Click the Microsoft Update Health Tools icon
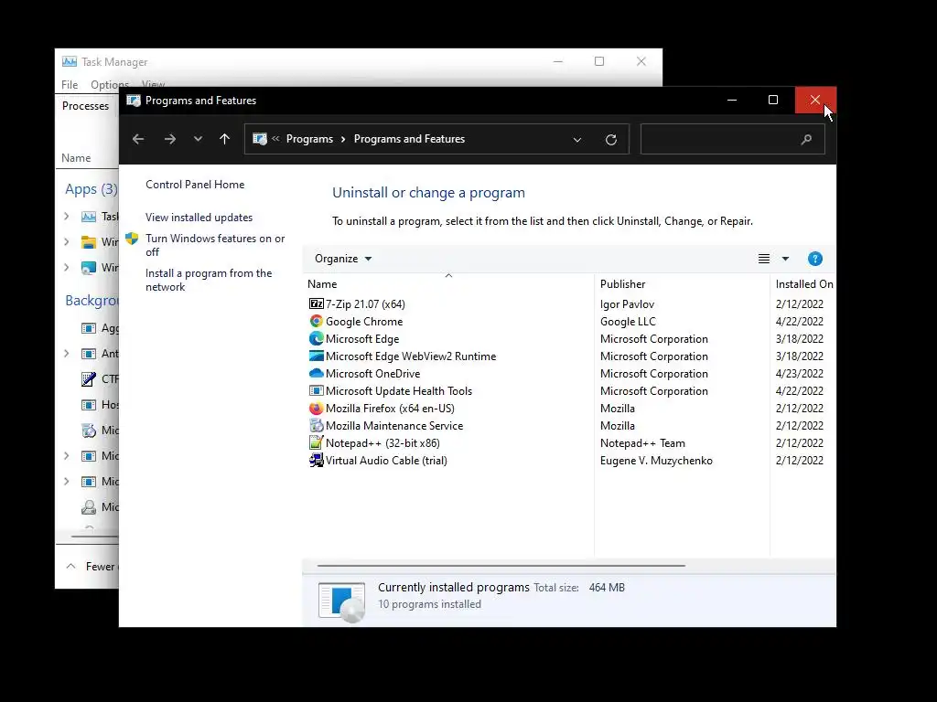This screenshot has width=937, height=702. tap(316, 390)
